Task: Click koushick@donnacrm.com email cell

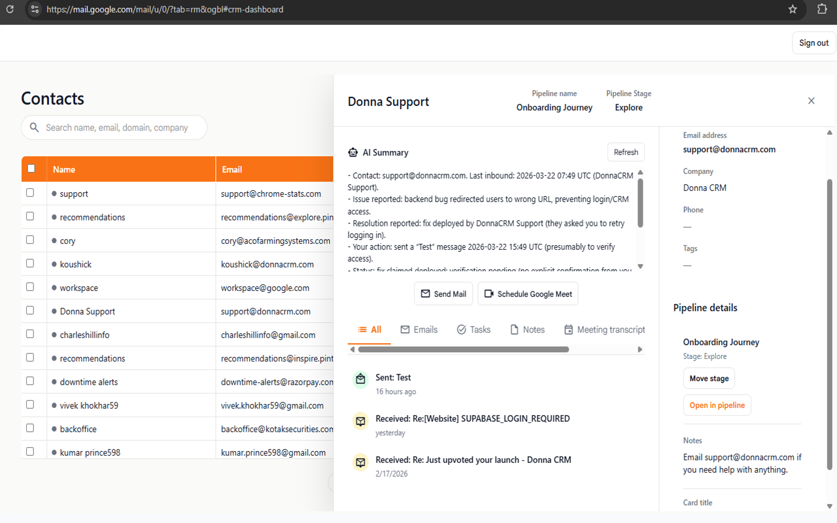Action: pos(267,264)
